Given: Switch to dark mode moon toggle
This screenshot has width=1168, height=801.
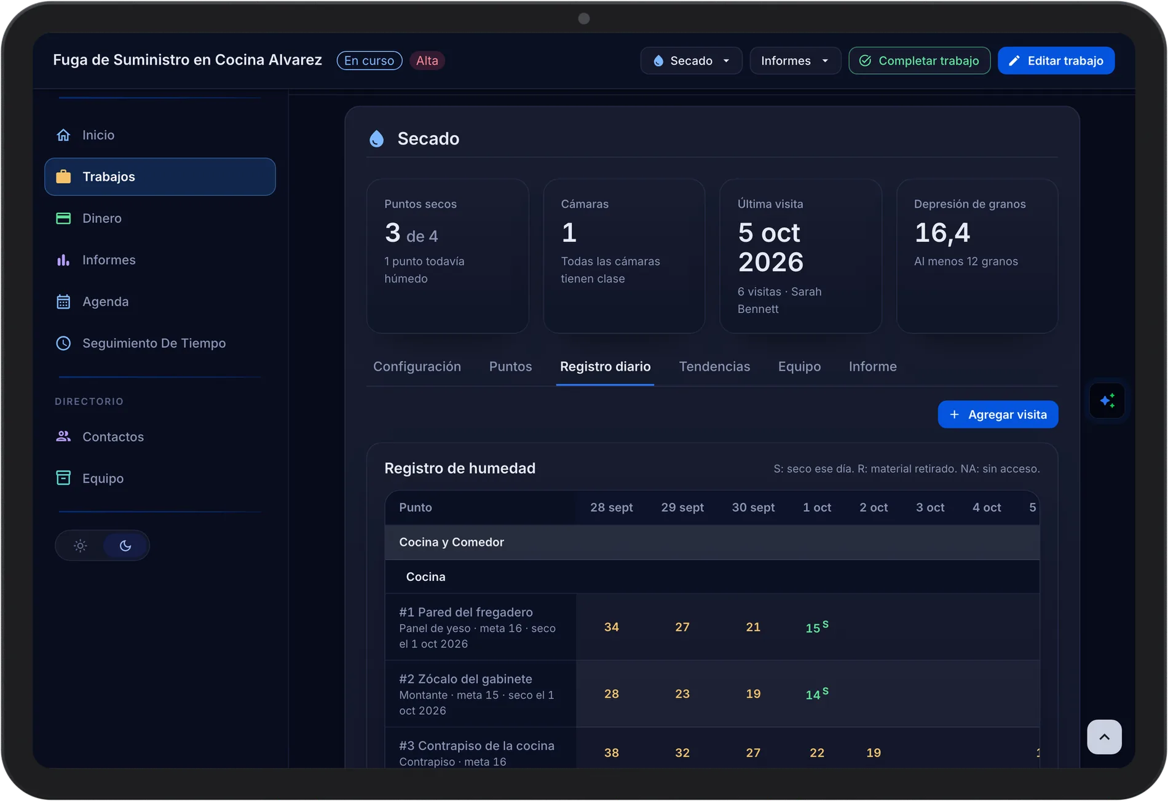Looking at the screenshot, I should (125, 545).
